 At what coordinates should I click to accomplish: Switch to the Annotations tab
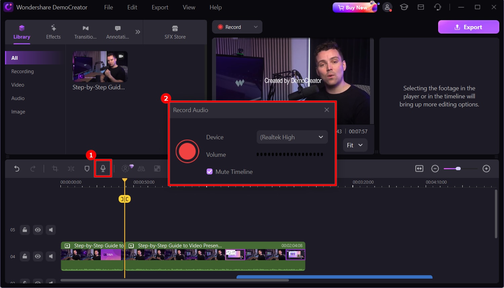[118, 32]
